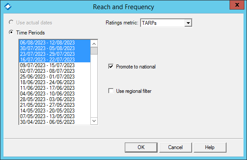Click the scroll down arrow of period list
The height and width of the screenshot is (160, 247).
[x=94, y=121]
